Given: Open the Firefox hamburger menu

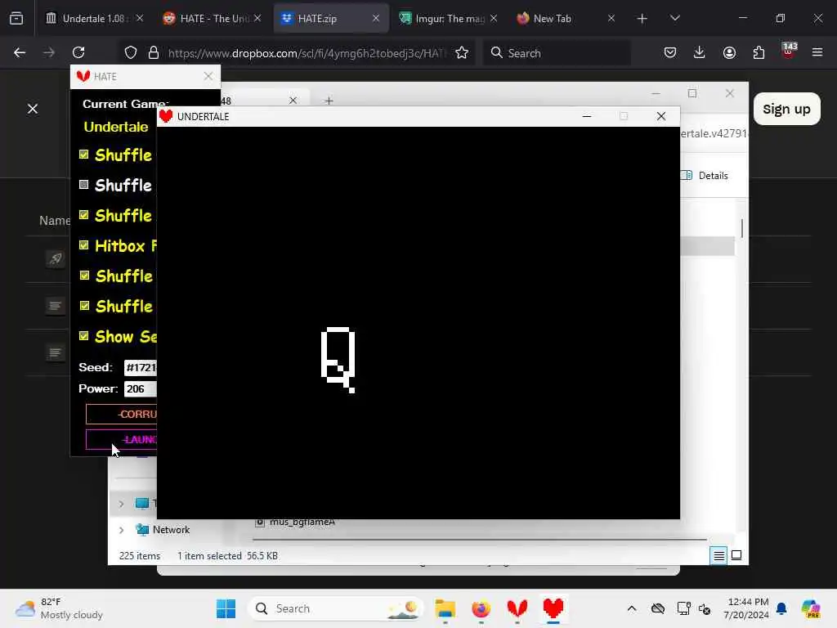Looking at the screenshot, I should (x=817, y=52).
